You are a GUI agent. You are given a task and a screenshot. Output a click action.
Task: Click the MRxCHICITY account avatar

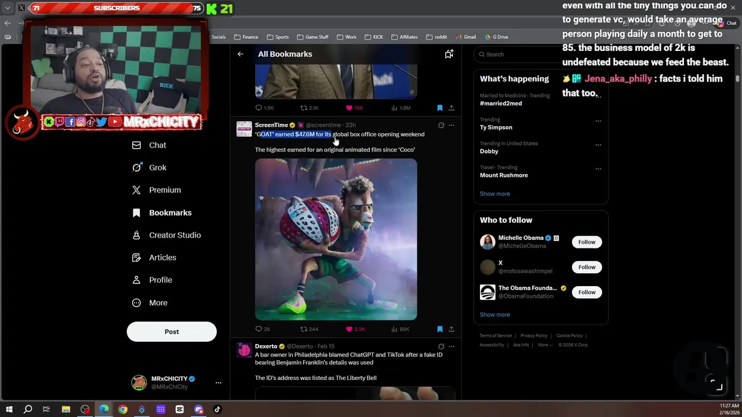(x=139, y=383)
